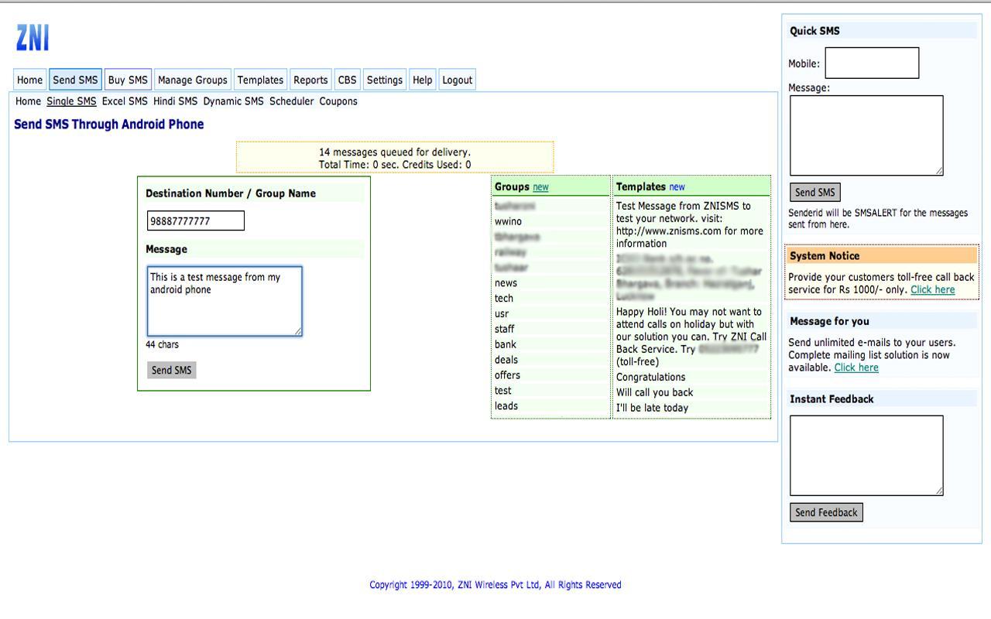Viewport: 991px width, 619px height.
Task: Click the Quick SMS Mobile field
Action: pyautogui.click(x=872, y=63)
